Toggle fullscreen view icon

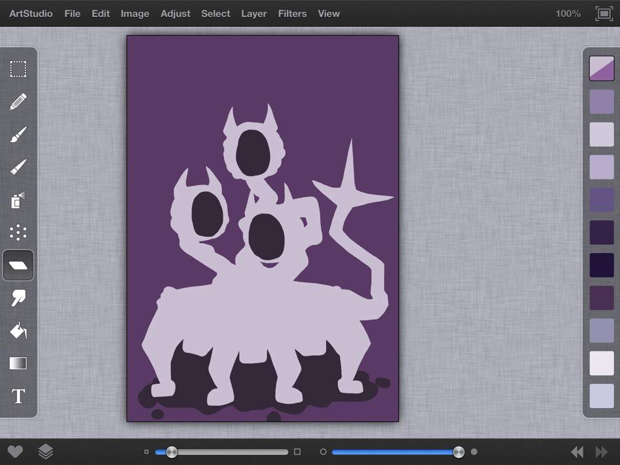click(x=604, y=14)
